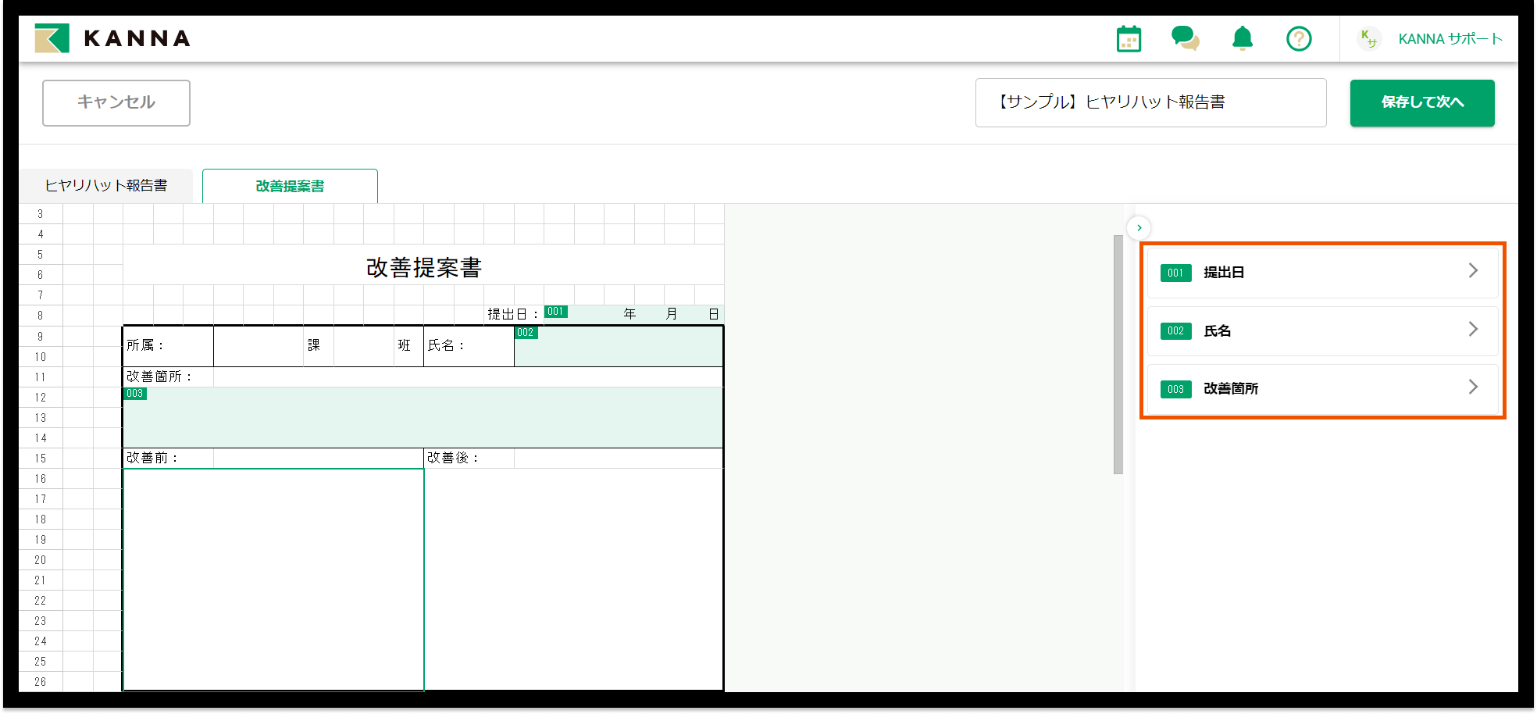1537x714 pixels.
Task: Click the 日 cell in the date row
Action: [714, 314]
